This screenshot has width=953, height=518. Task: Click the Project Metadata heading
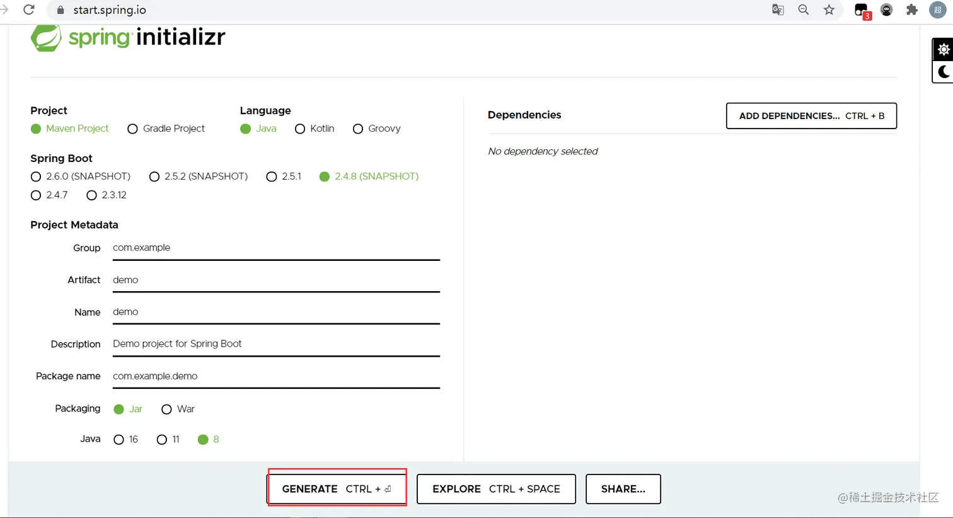coord(74,225)
